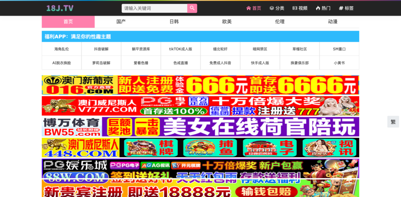Image resolution: width=401 pixels, height=197 pixels.
Task: Switch to the 欧美 tab
Action: click(227, 21)
